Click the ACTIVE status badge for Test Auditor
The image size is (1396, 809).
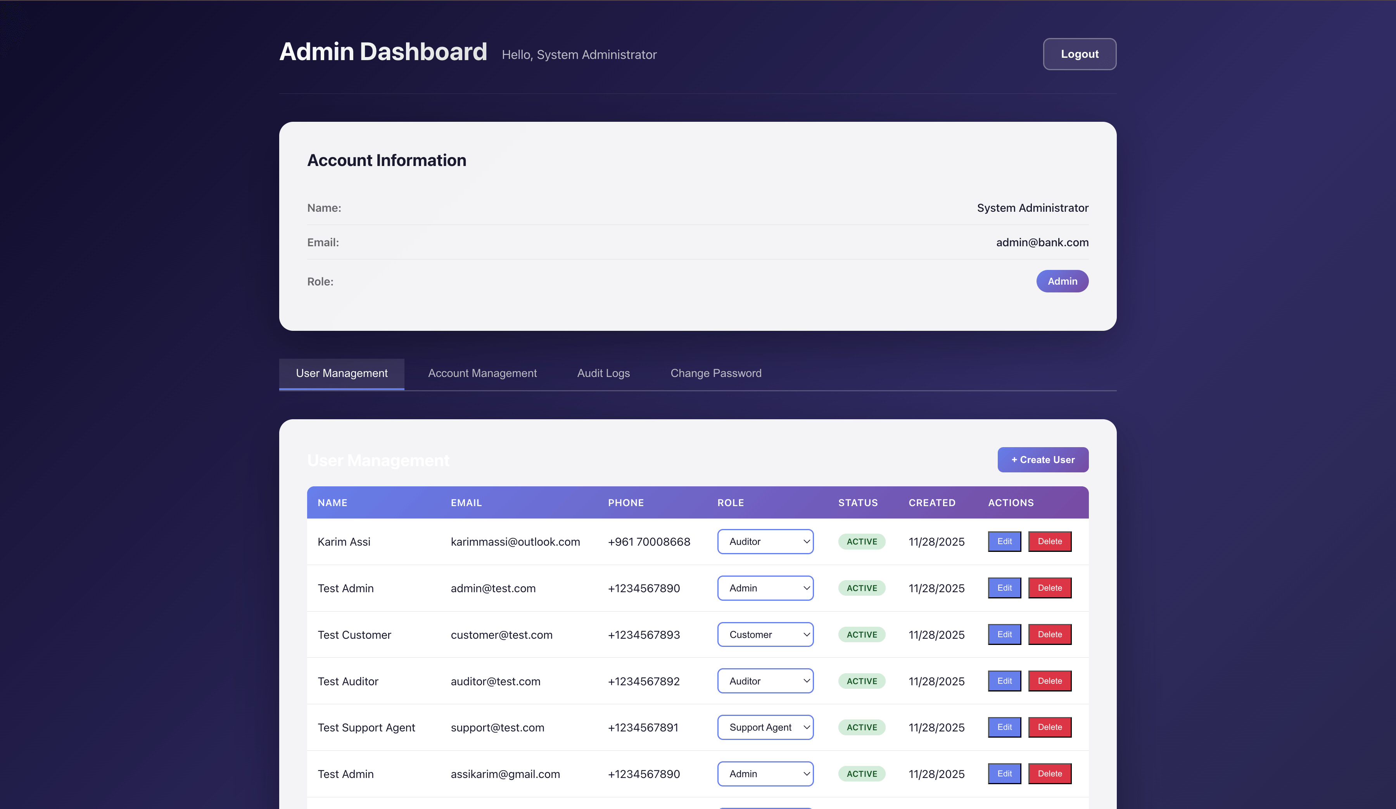(861, 681)
